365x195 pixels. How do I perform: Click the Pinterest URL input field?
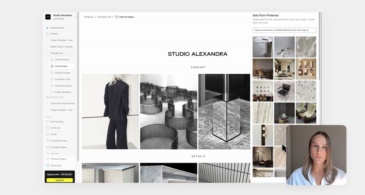tap(284, 30)
